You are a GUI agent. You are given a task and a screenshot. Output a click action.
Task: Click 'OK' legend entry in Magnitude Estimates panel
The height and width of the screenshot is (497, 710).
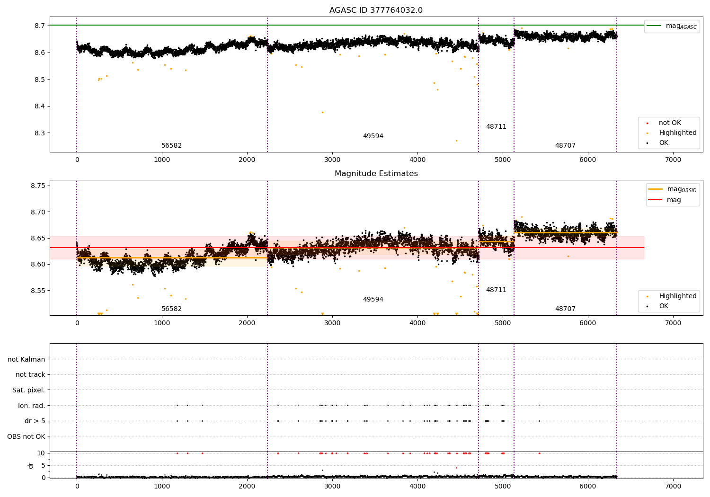[x=657, y=306]
